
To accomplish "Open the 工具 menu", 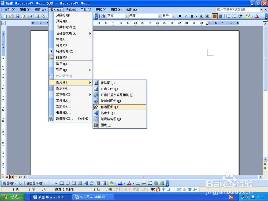I will point(86,10).
